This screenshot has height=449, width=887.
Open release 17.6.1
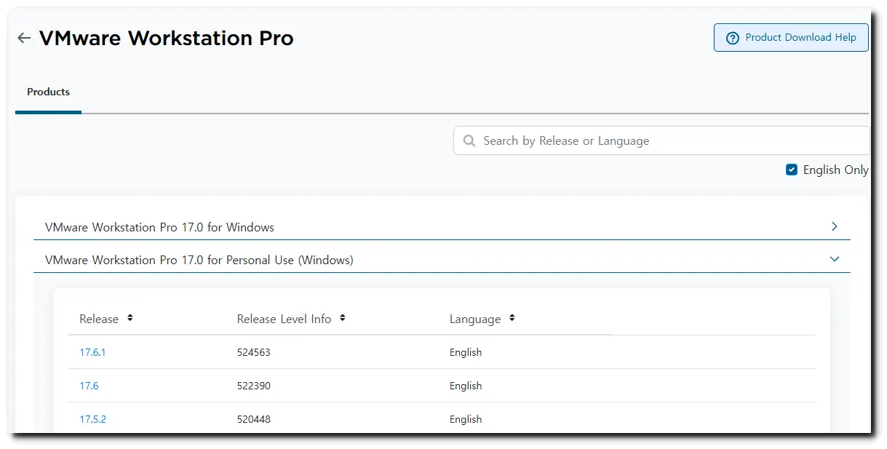pyautogui.click(x=92, y=352)
